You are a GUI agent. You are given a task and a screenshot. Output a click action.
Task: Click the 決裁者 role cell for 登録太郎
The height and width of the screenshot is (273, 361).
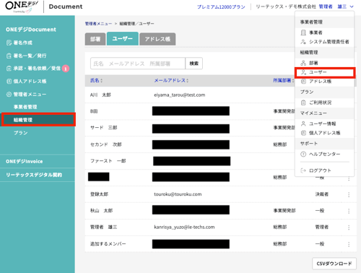pos(322,194)
